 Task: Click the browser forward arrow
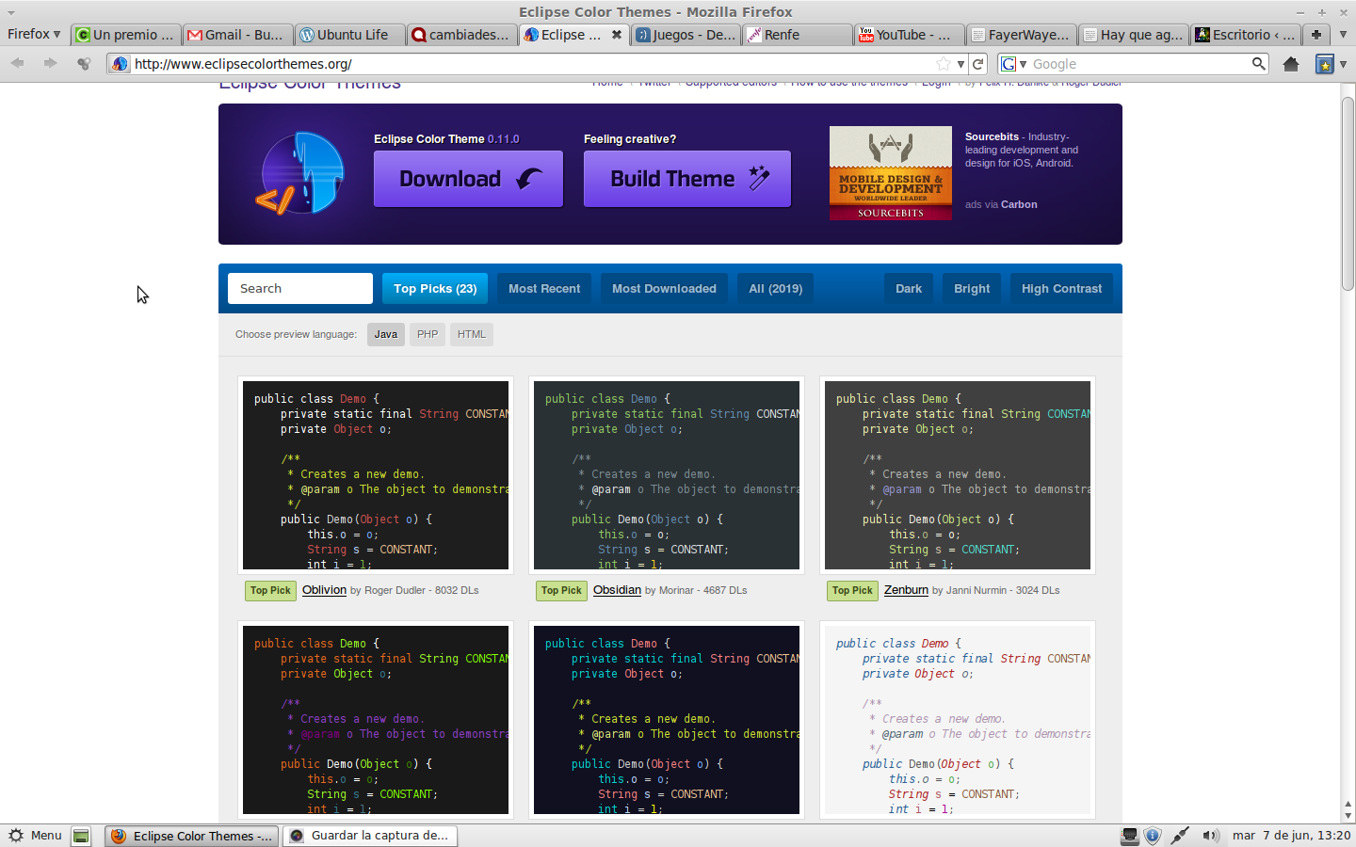point(50,63)
